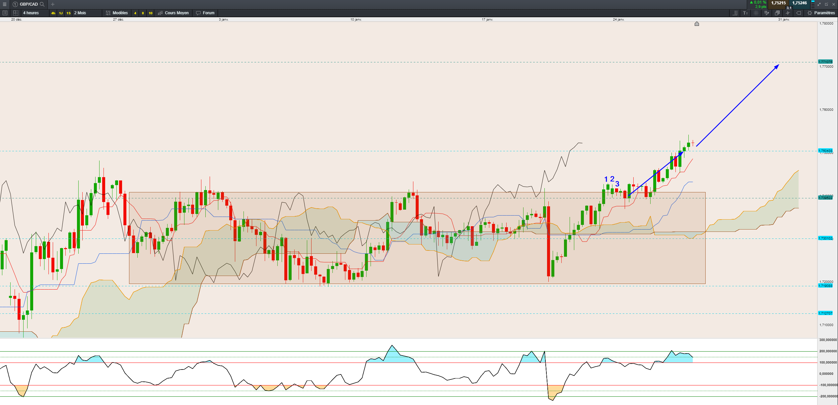Click the Forum speech bubble icon
The width and height of the screenshot is (838, 405).
click(x=198, y=13)
